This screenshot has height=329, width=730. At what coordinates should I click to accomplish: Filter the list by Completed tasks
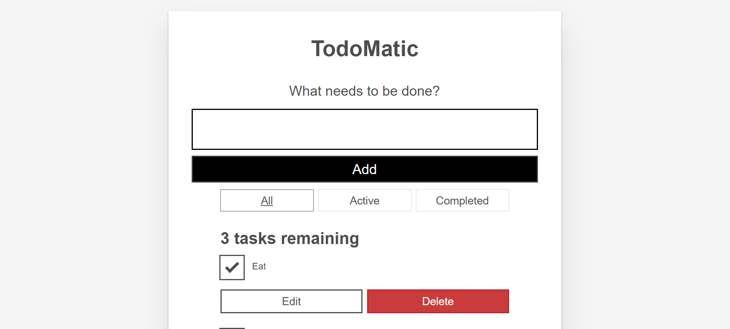(x=462, y=200)
